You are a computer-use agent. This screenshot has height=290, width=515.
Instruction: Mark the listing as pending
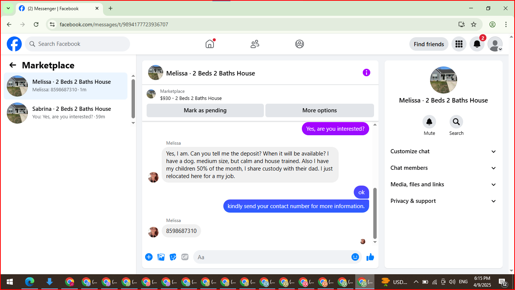click(205, 110)
